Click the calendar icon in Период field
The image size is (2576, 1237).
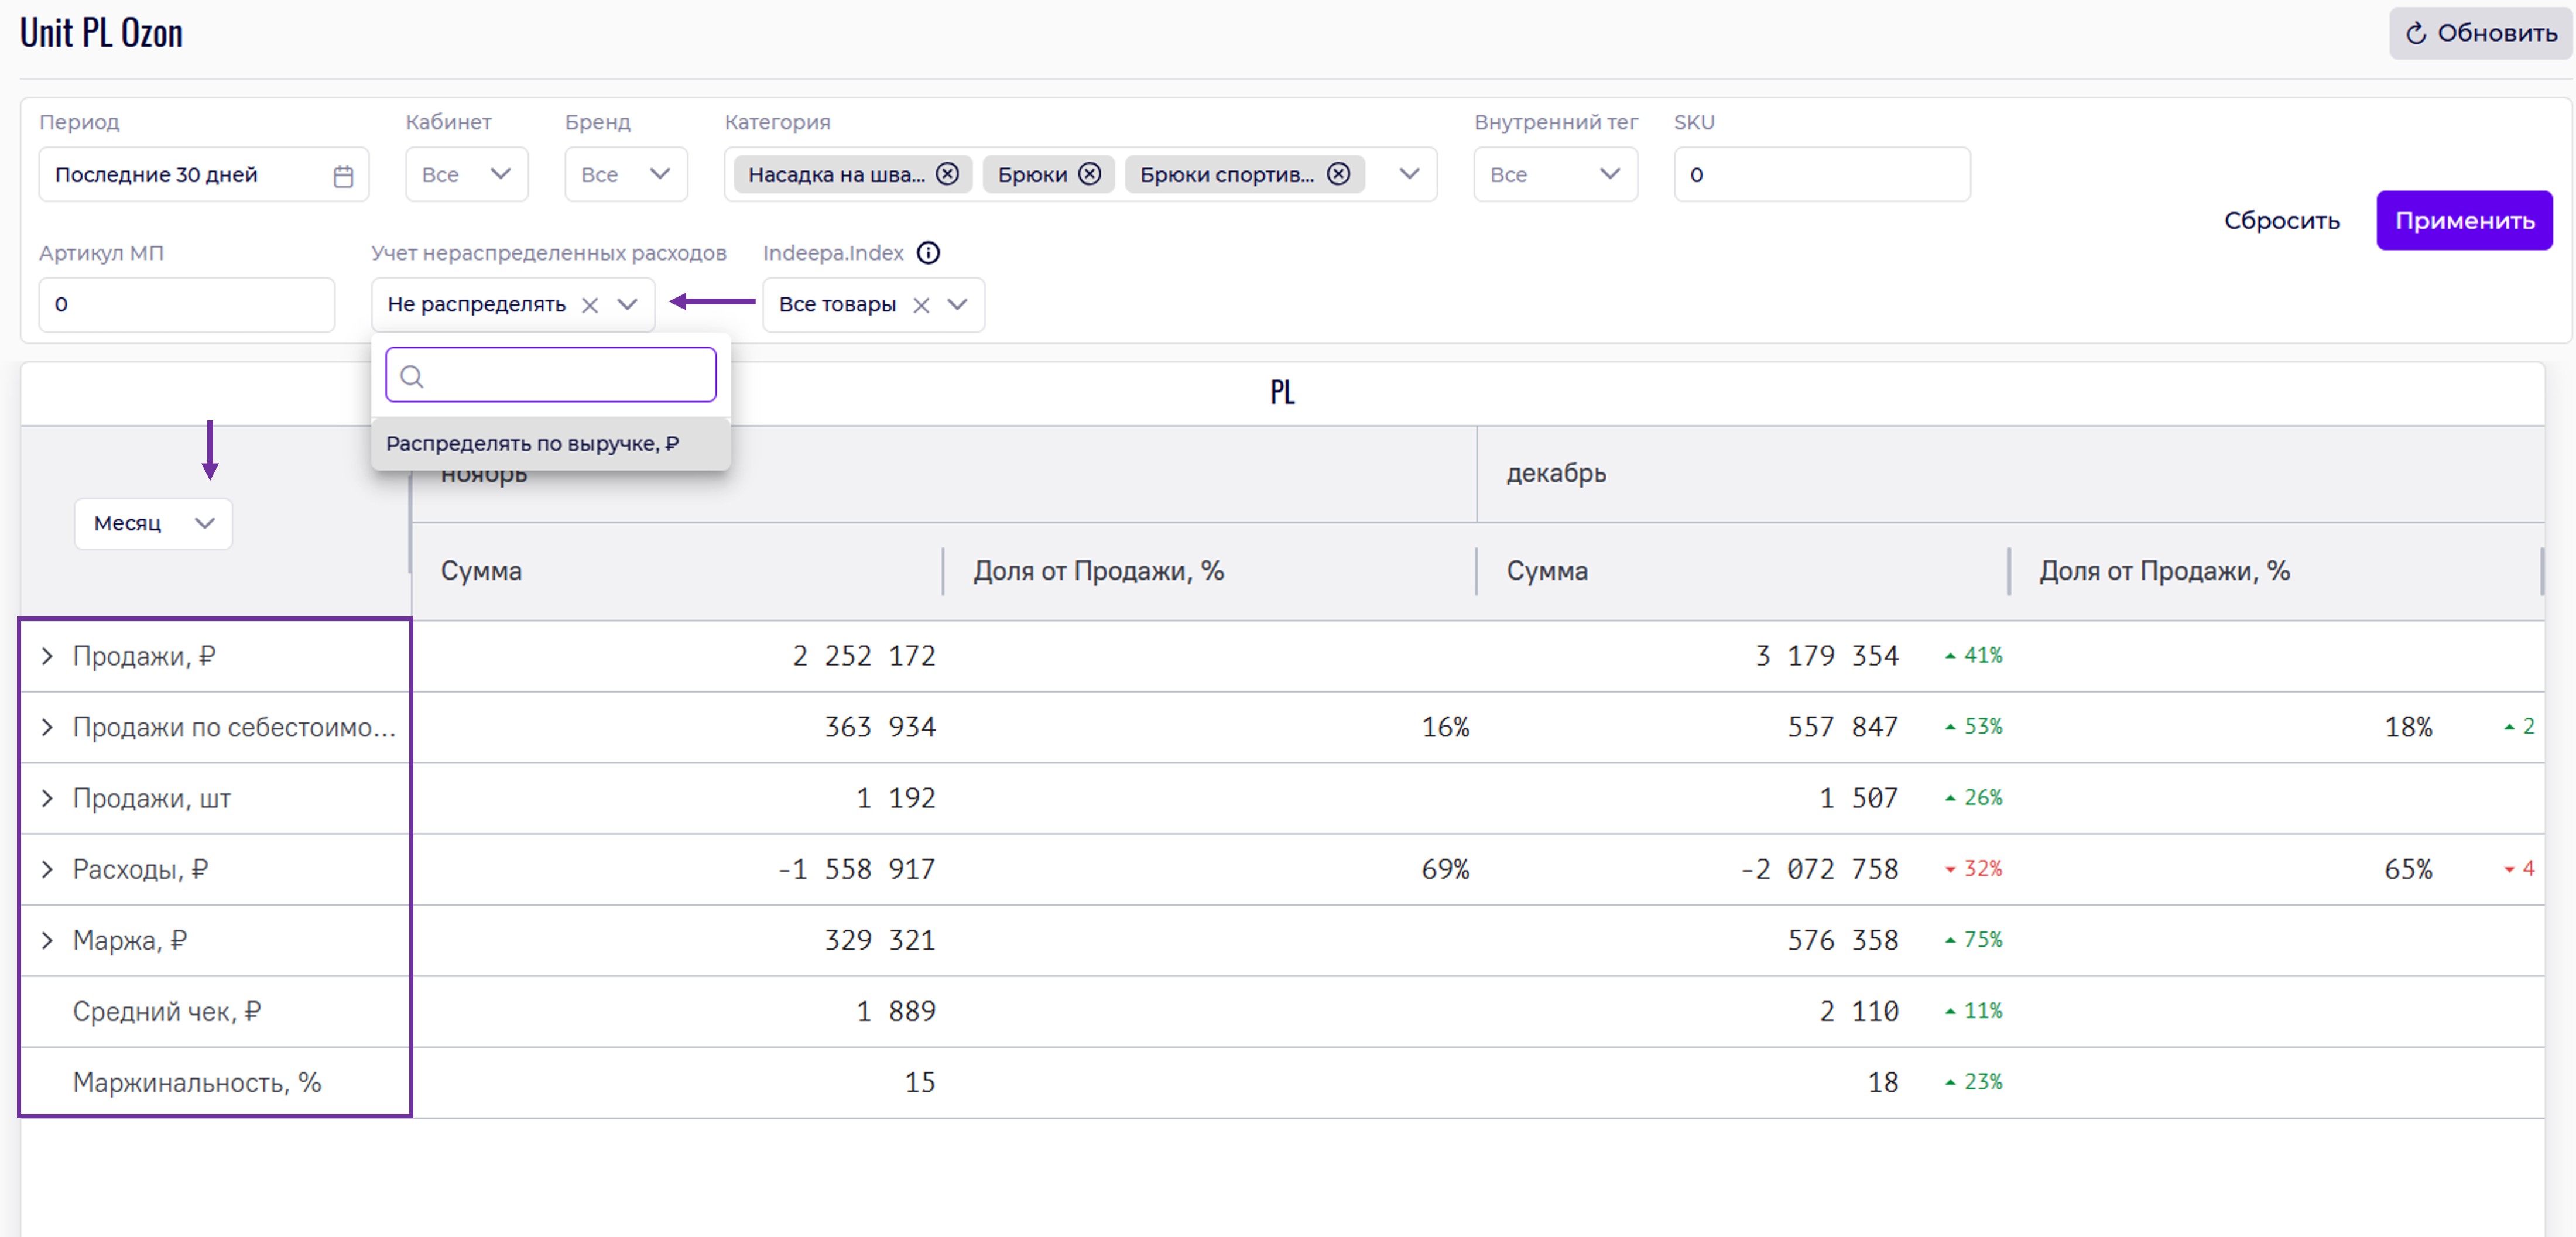tap(343, 176)
